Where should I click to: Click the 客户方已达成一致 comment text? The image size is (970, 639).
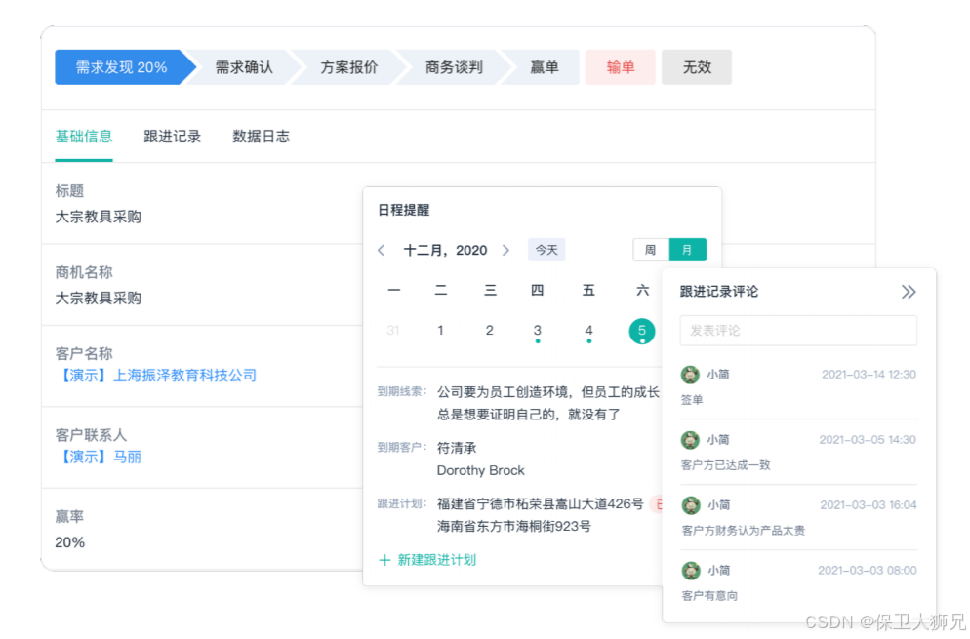click(x=726, y=465)
